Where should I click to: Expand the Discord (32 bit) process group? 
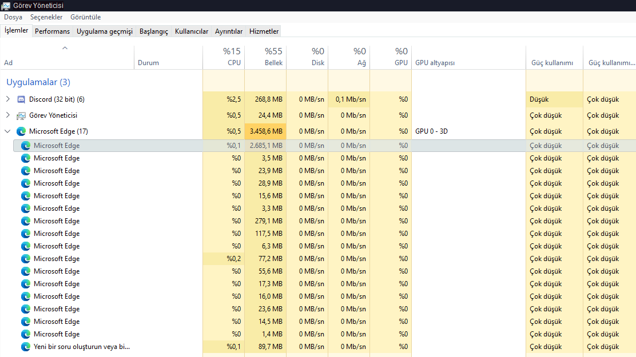click(x=7, y=99)
